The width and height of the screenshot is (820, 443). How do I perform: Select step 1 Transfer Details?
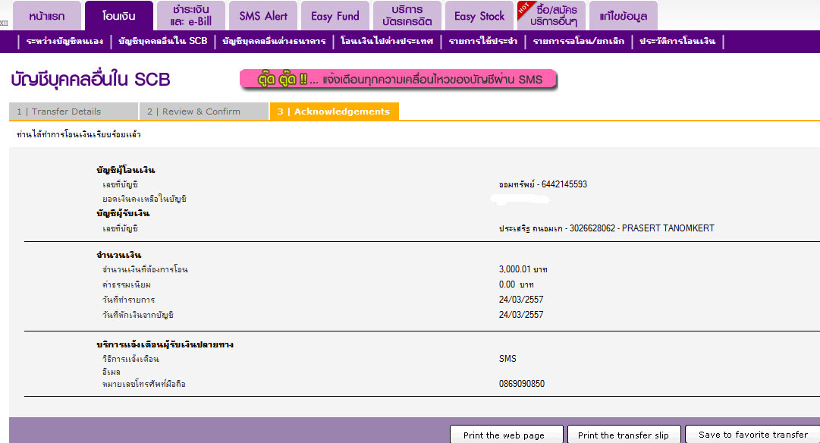(74, 112)
